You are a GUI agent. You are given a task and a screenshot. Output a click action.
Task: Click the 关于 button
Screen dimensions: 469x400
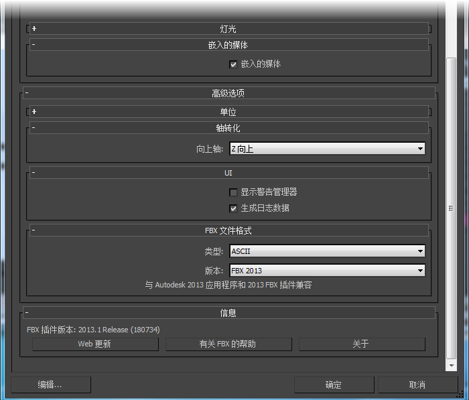[x=361, y=344]
